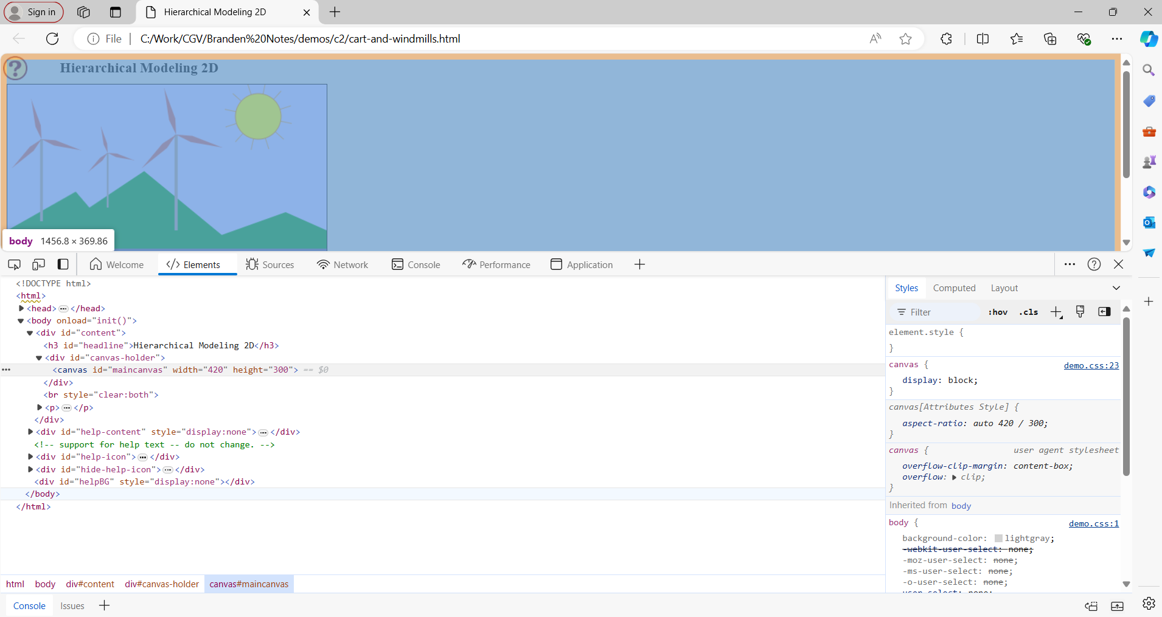Add page to favorites star icon

coord(905,39)
